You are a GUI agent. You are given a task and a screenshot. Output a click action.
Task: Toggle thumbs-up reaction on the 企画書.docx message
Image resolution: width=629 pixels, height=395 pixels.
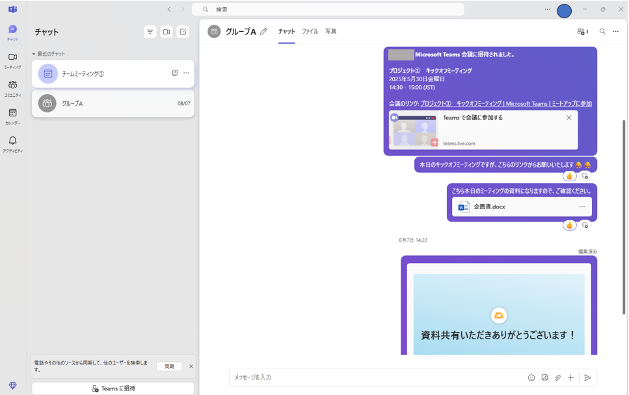(570, 225)
